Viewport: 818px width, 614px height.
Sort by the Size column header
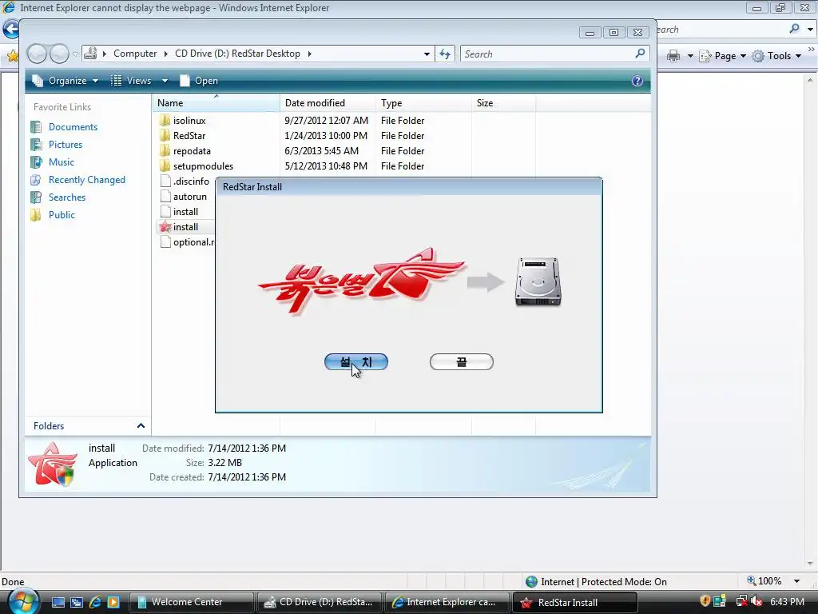(x=503, y=103)
